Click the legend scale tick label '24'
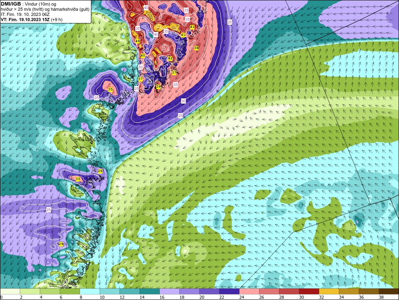Viewport: 399px width, 300px height. tap(241, 298)
